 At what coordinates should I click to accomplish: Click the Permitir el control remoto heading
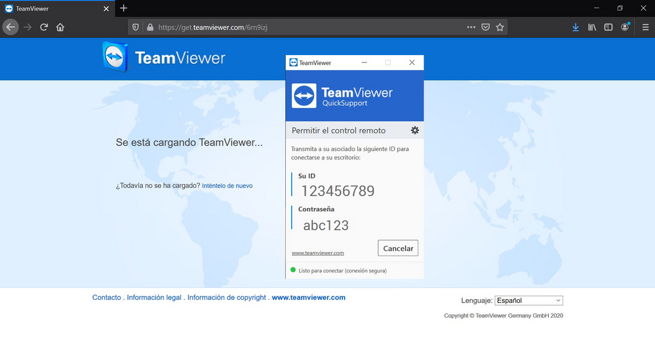(338, 131)
